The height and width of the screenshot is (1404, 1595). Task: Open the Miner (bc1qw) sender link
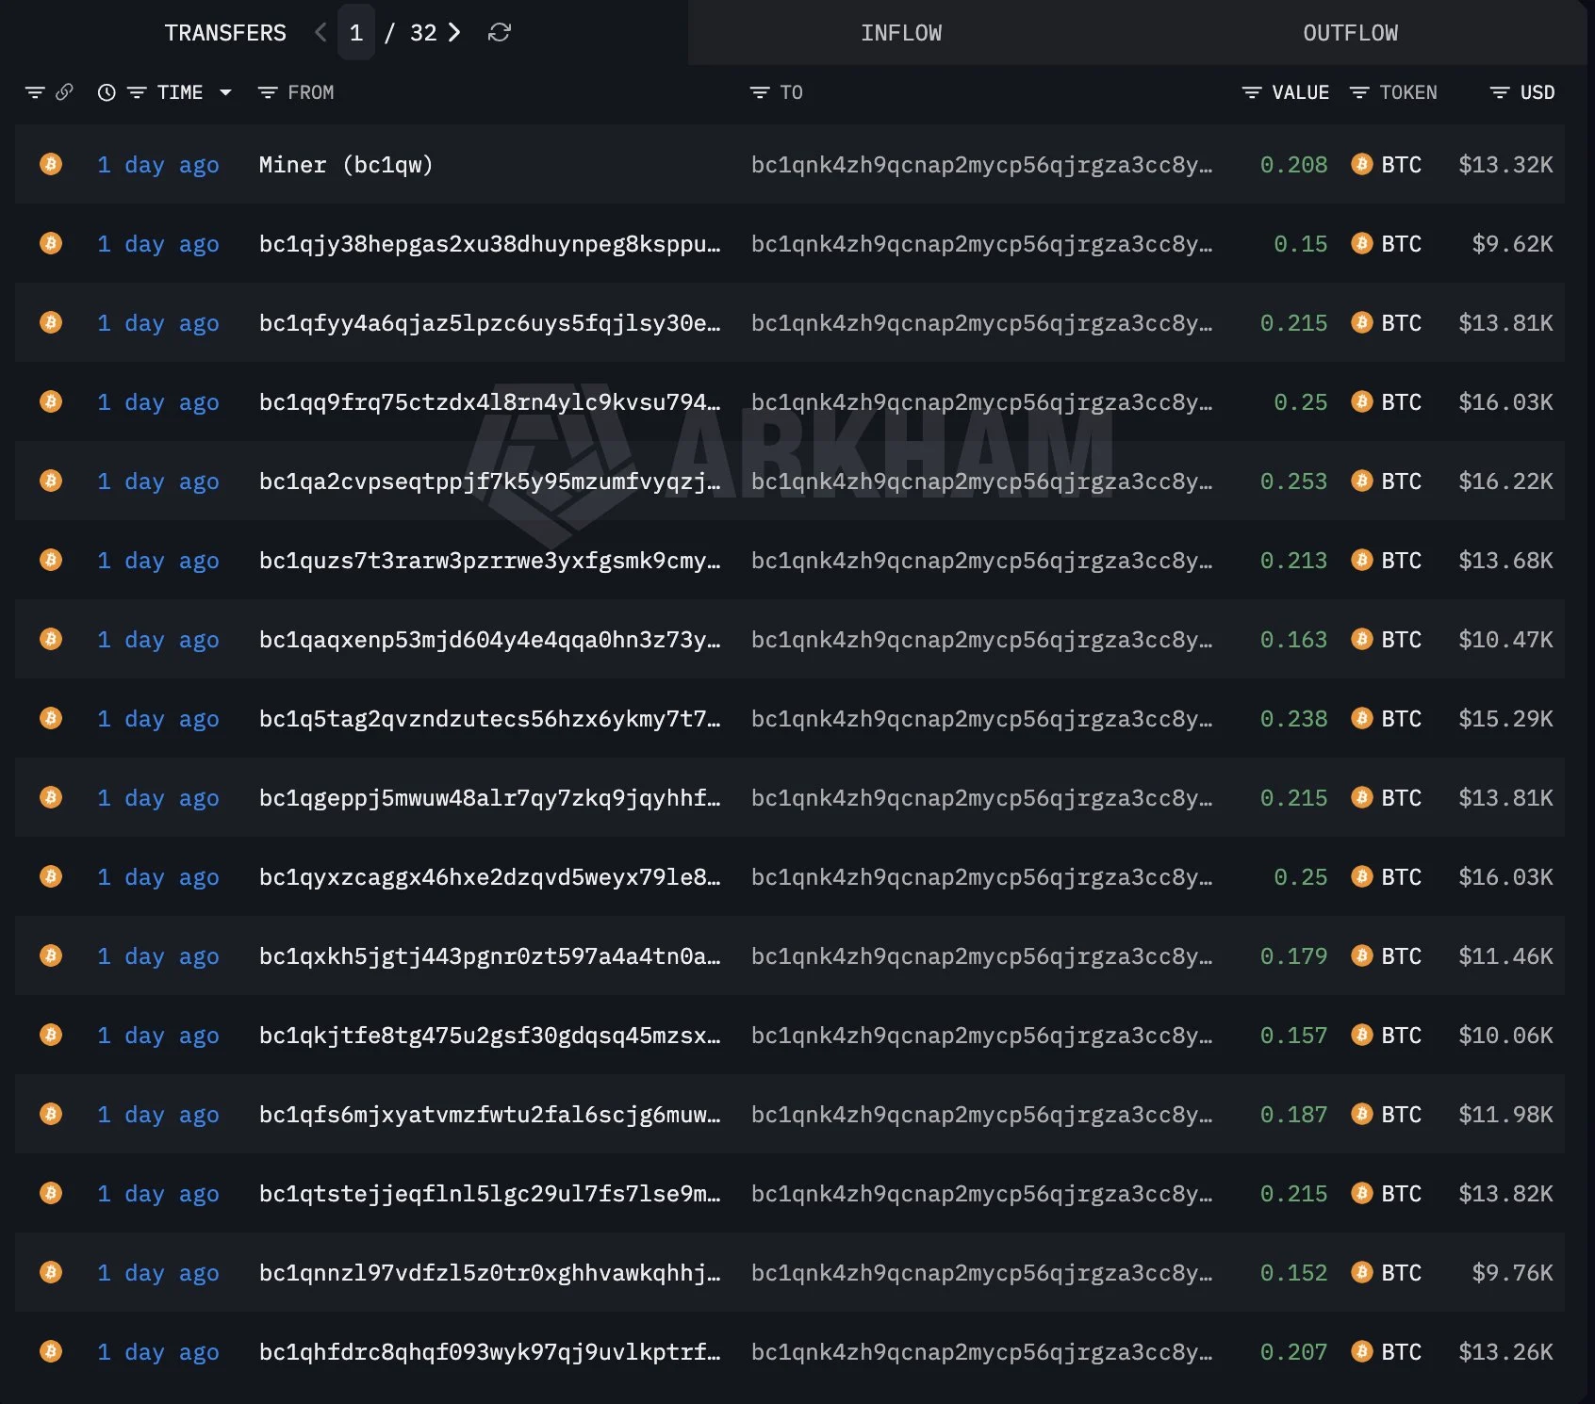coord(346,165)
